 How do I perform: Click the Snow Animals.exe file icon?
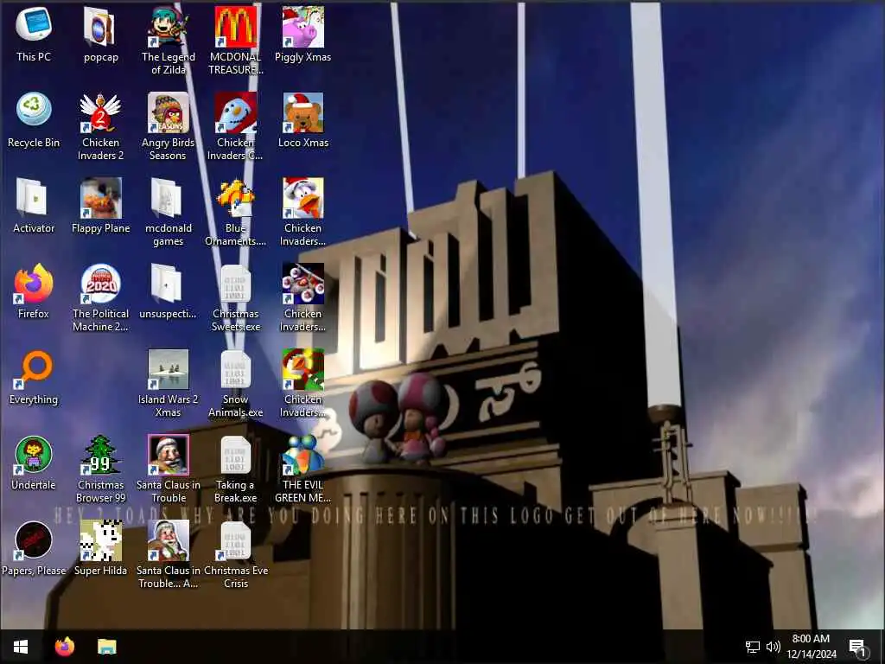tap(235, 369)
